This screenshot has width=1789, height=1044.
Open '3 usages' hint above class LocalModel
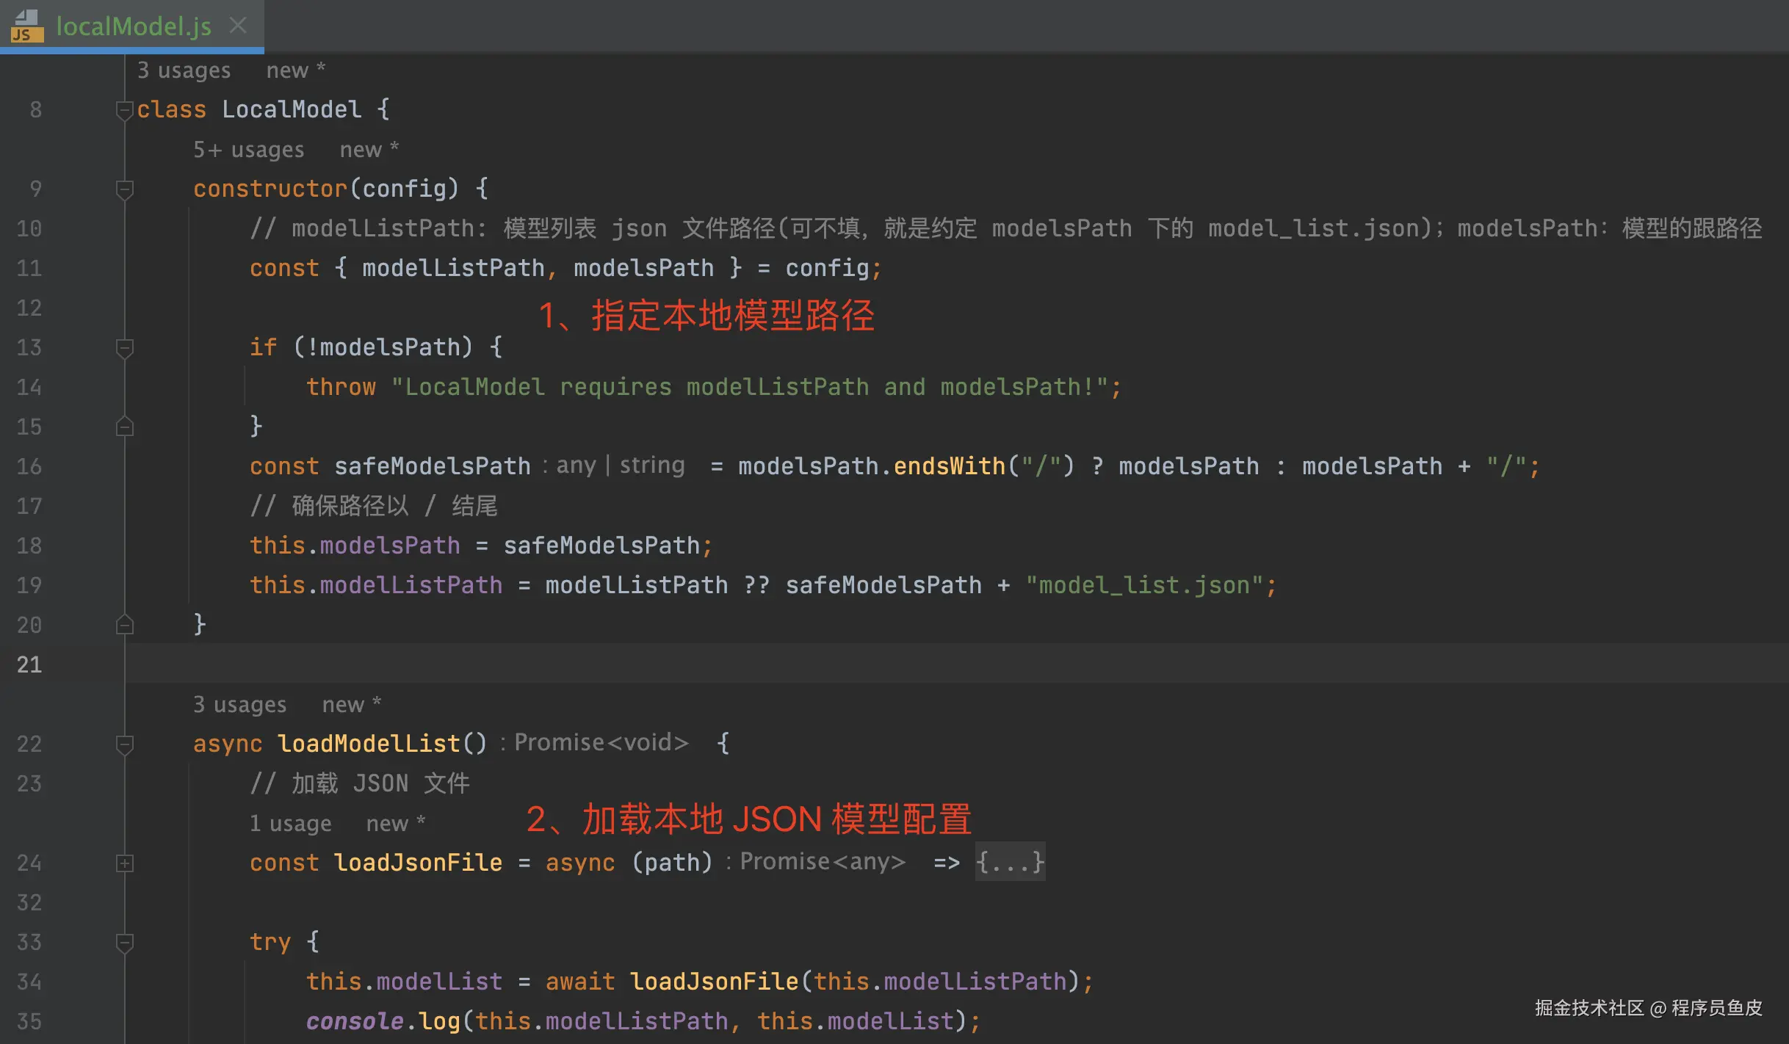(184, 70)
